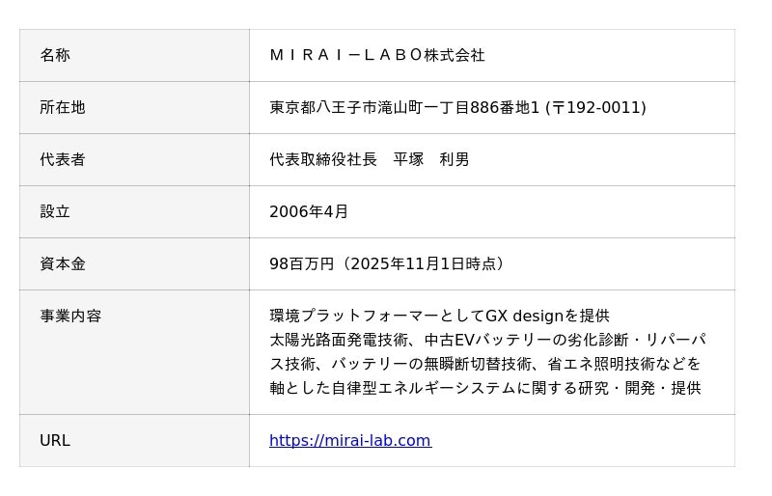Viewport: 772px width, 496px height.
Task: Open the mirai-lab.com link
Action: (349, 441)
